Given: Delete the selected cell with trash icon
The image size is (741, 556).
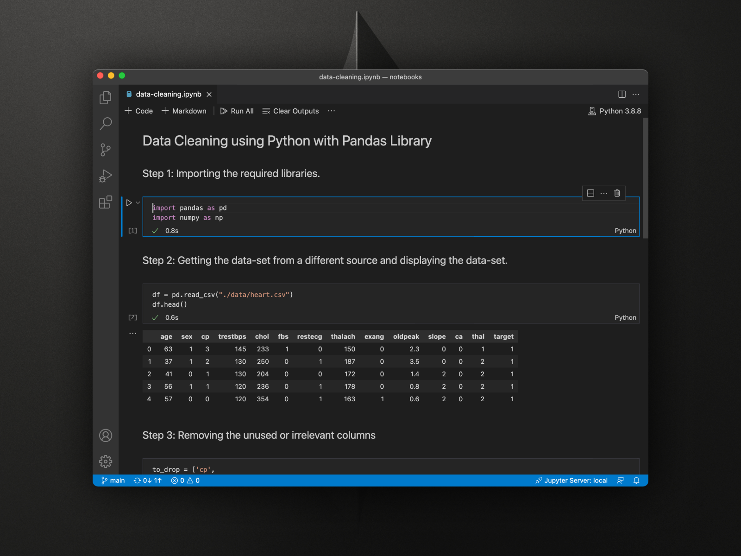Looking at the screenshot, I should tap(617, 193).
